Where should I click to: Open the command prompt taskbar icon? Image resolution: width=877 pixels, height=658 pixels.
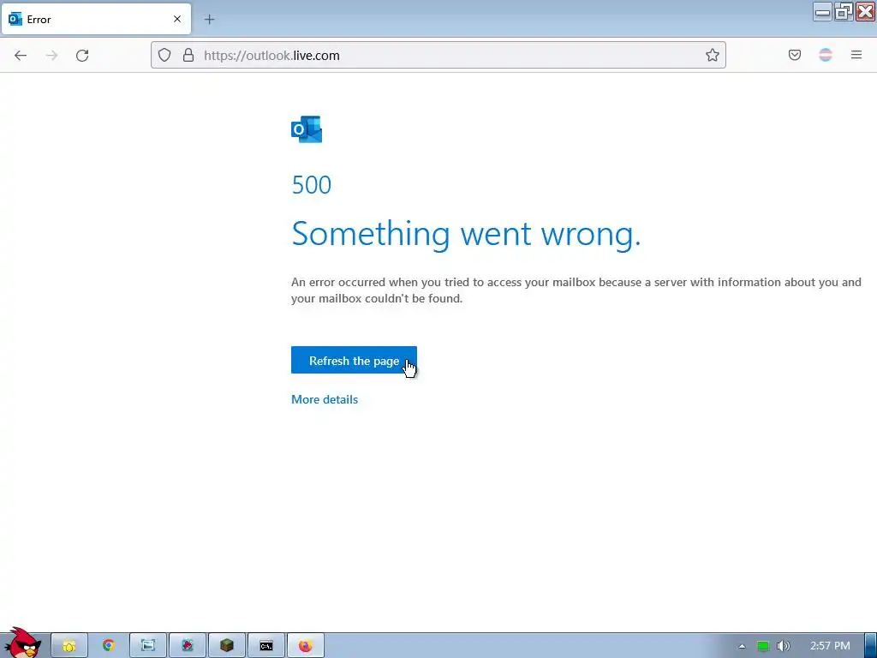tap(266, 646)
